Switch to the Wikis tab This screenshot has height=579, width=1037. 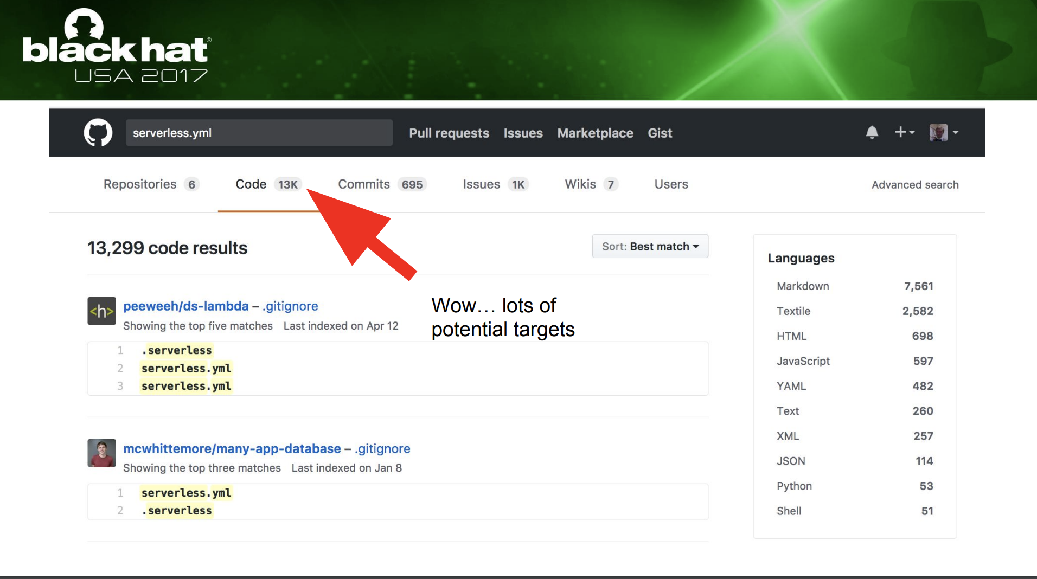coord(592,184)
